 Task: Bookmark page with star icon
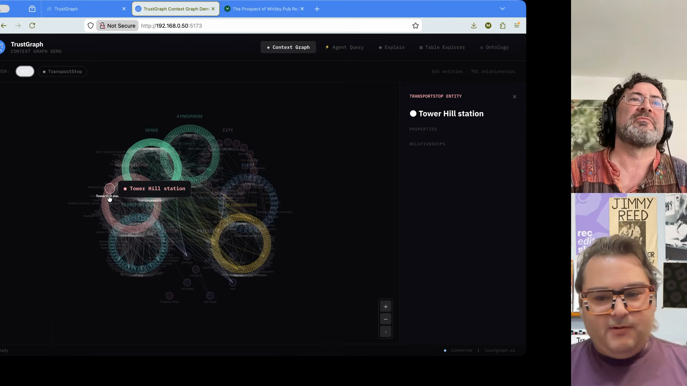pyautogui.click(x=415, y=26)
